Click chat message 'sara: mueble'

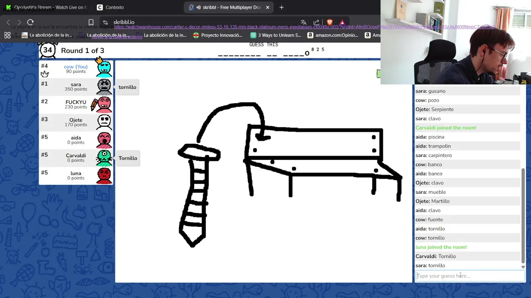point(431,192)
